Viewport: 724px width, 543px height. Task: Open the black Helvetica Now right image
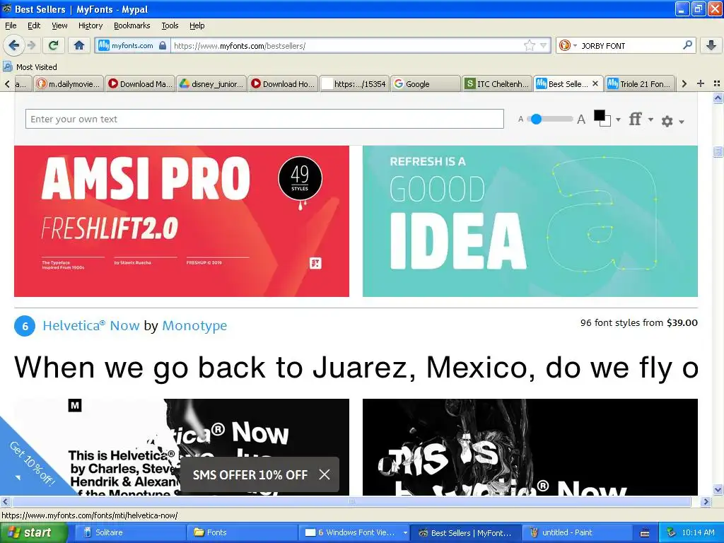(530, 447)
